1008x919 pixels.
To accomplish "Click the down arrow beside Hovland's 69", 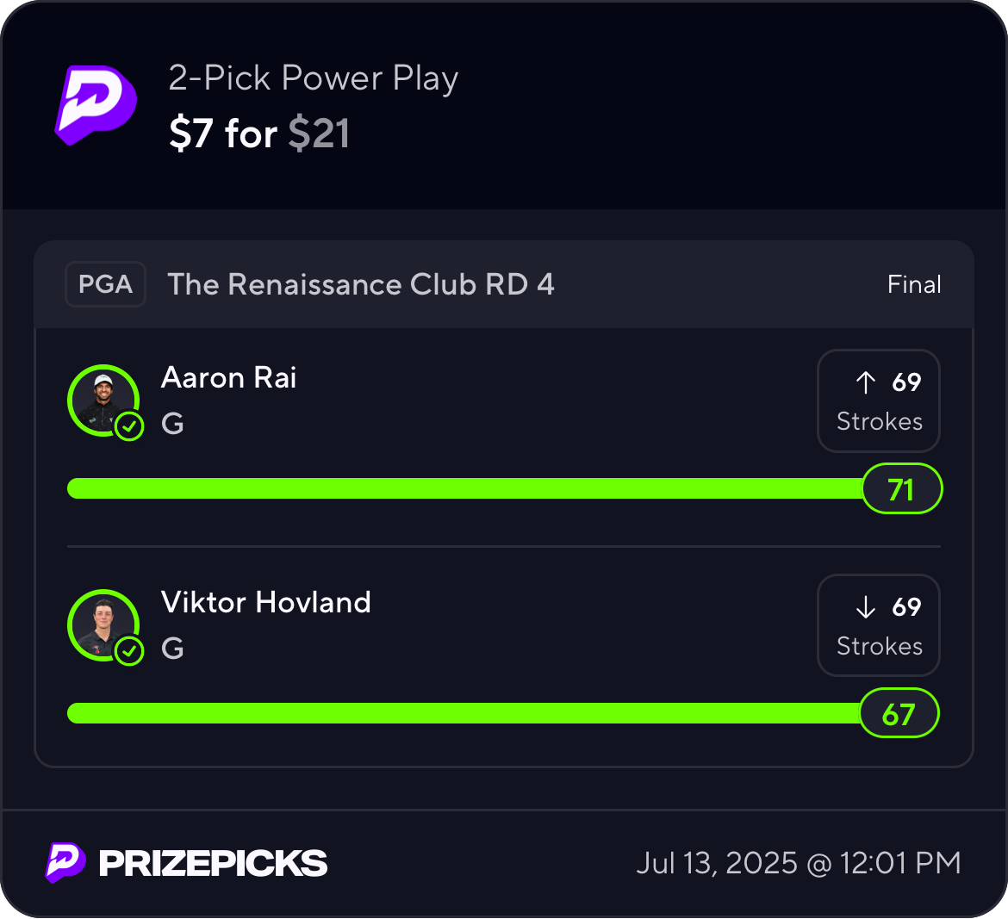I will [866, 607].
